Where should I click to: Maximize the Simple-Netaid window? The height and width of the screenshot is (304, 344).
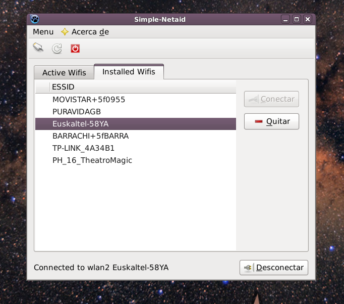coord(297,20)
